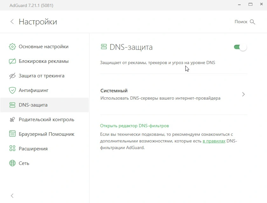Toggle the DNS-защита switch off
This screenshot has width=267, height=203.
[240, 47]
